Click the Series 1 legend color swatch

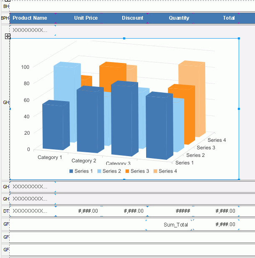point(71,171)
